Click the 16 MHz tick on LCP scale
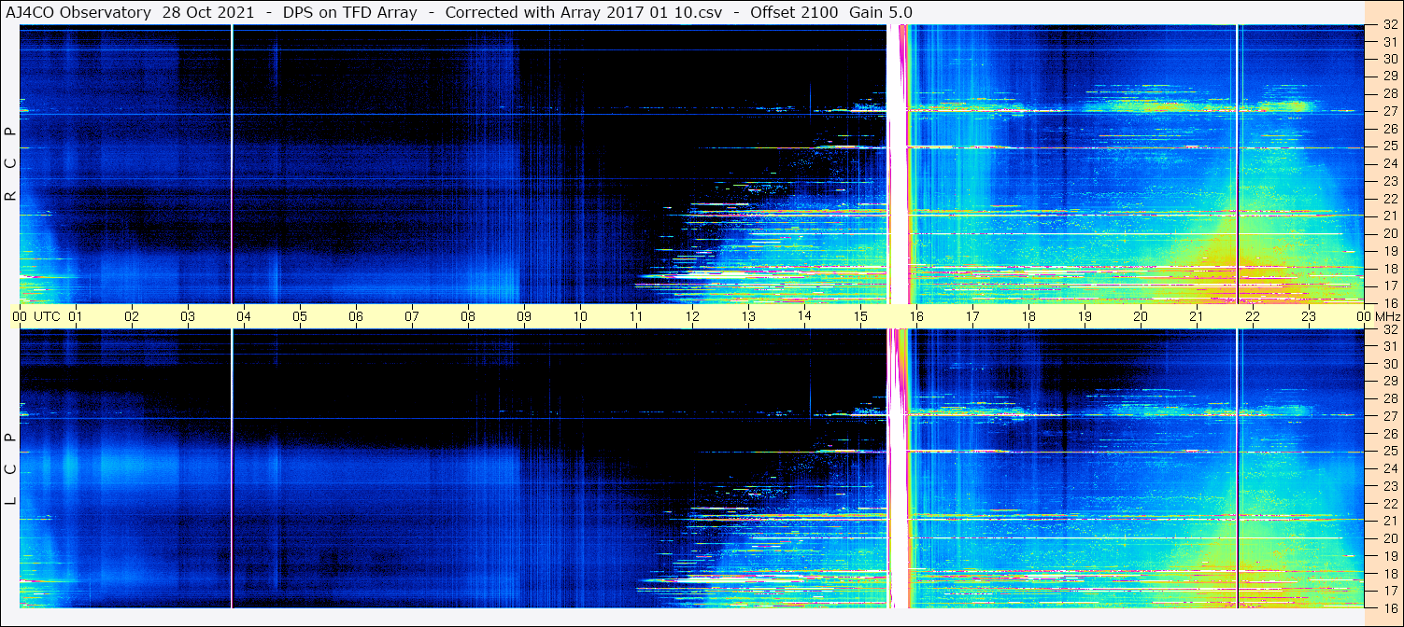This screenshot has height=627, width=1404. coord(1390,607)
